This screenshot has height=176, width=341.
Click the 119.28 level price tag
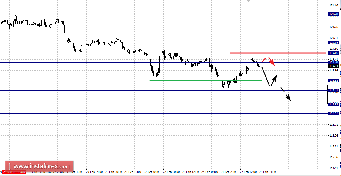point(333,62)
